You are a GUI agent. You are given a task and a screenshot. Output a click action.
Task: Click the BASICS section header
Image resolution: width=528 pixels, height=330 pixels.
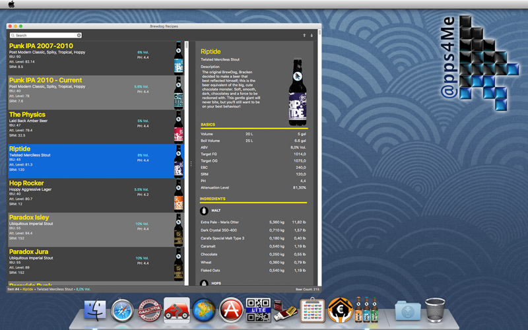point(208,125)
